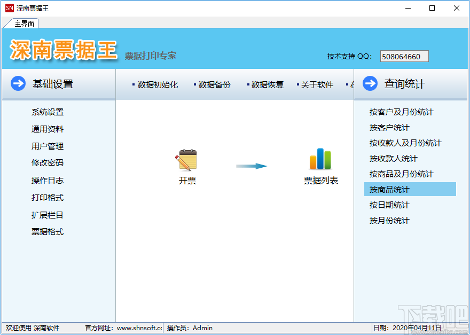The height and width of the screenshot is (335, 470).
Task: Click the QQ number field 508064660
Action: pos(404,57)
